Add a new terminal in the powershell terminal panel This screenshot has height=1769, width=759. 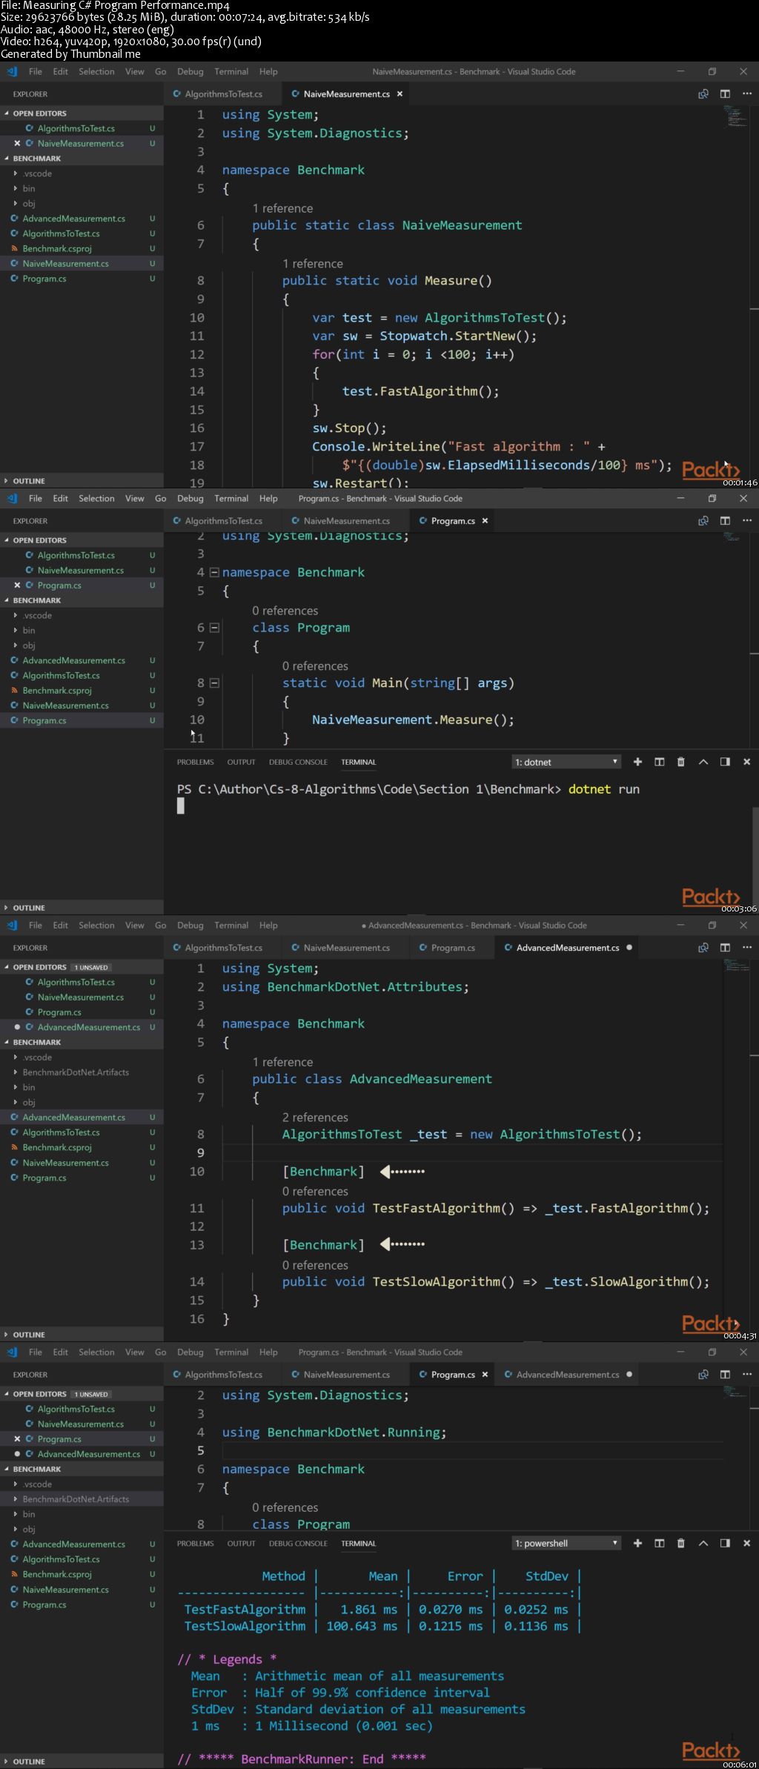click(637, 1543)
